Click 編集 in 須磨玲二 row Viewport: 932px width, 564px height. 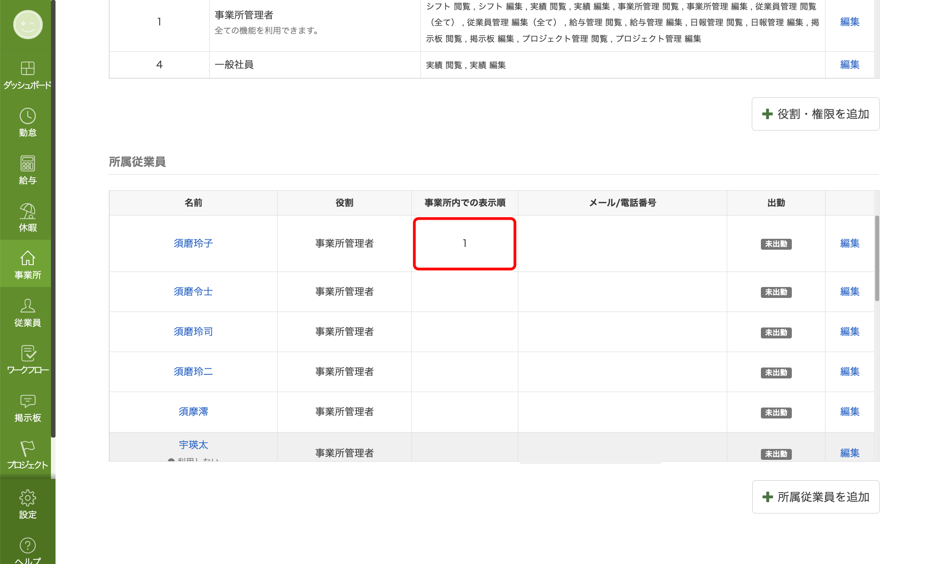(x=850, y=372)
